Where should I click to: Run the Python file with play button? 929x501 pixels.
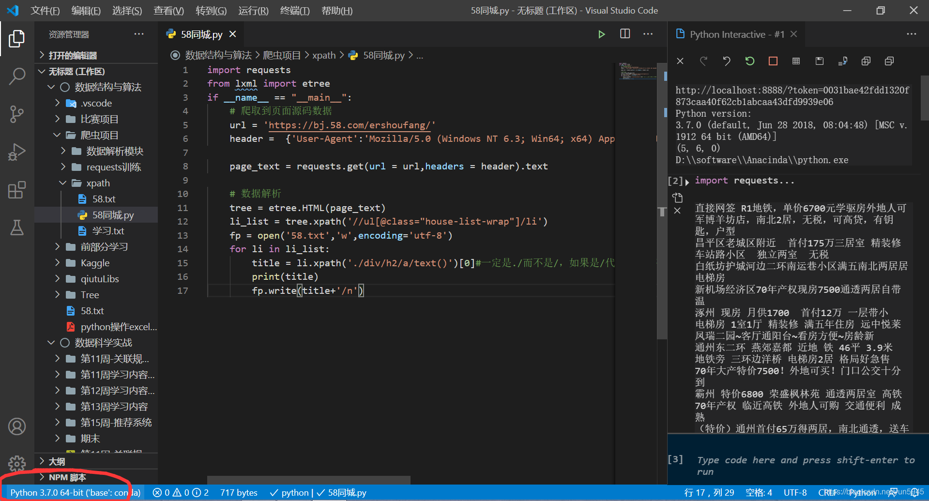(x=601, y=34)
